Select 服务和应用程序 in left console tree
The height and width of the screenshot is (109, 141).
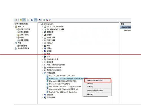click(x=23, y=48)
